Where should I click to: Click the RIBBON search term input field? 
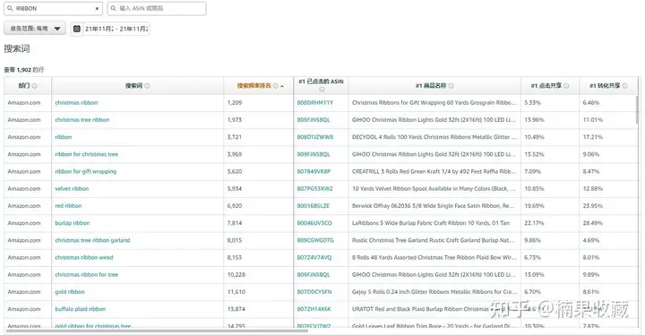point(54,8)
